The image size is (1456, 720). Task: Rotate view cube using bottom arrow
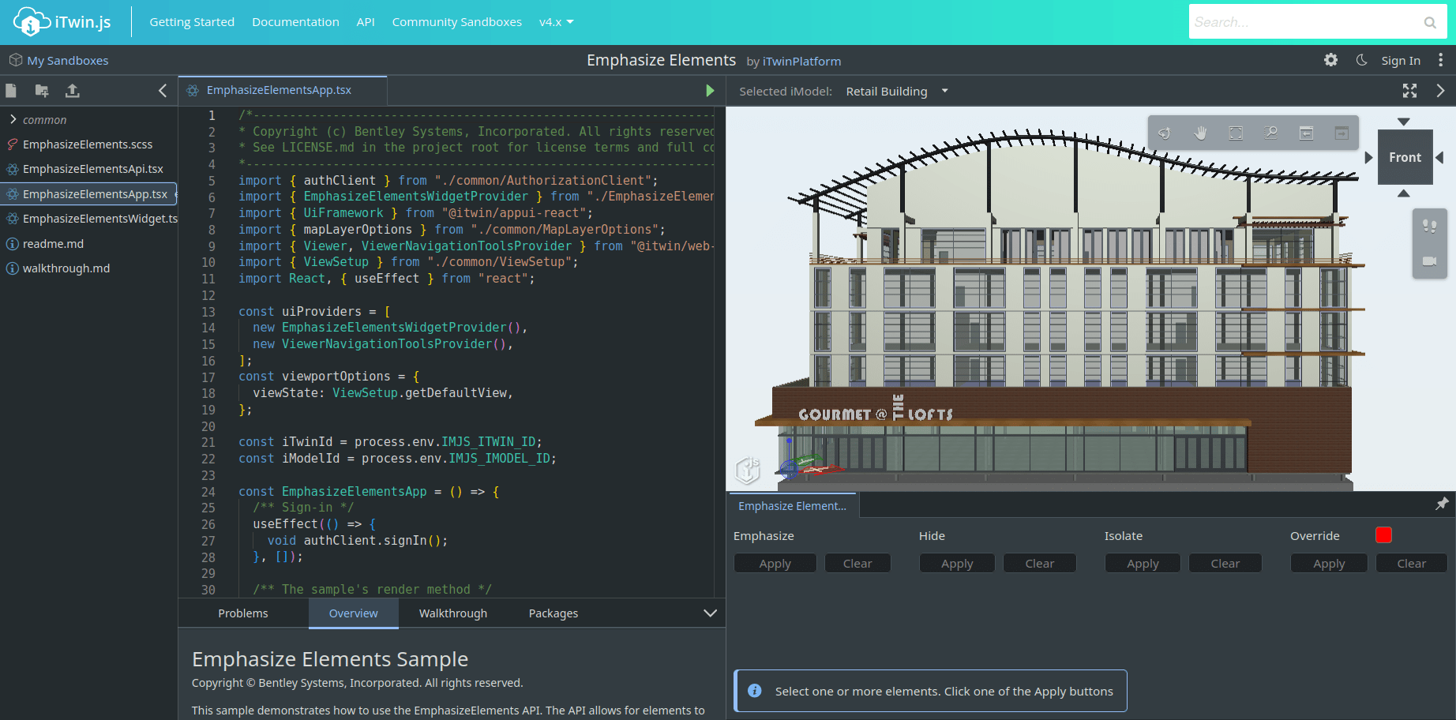click(x=1404, y=193)
